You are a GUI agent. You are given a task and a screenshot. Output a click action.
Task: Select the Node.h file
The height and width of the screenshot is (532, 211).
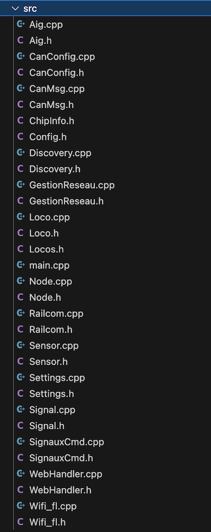[x=105, y=297]
